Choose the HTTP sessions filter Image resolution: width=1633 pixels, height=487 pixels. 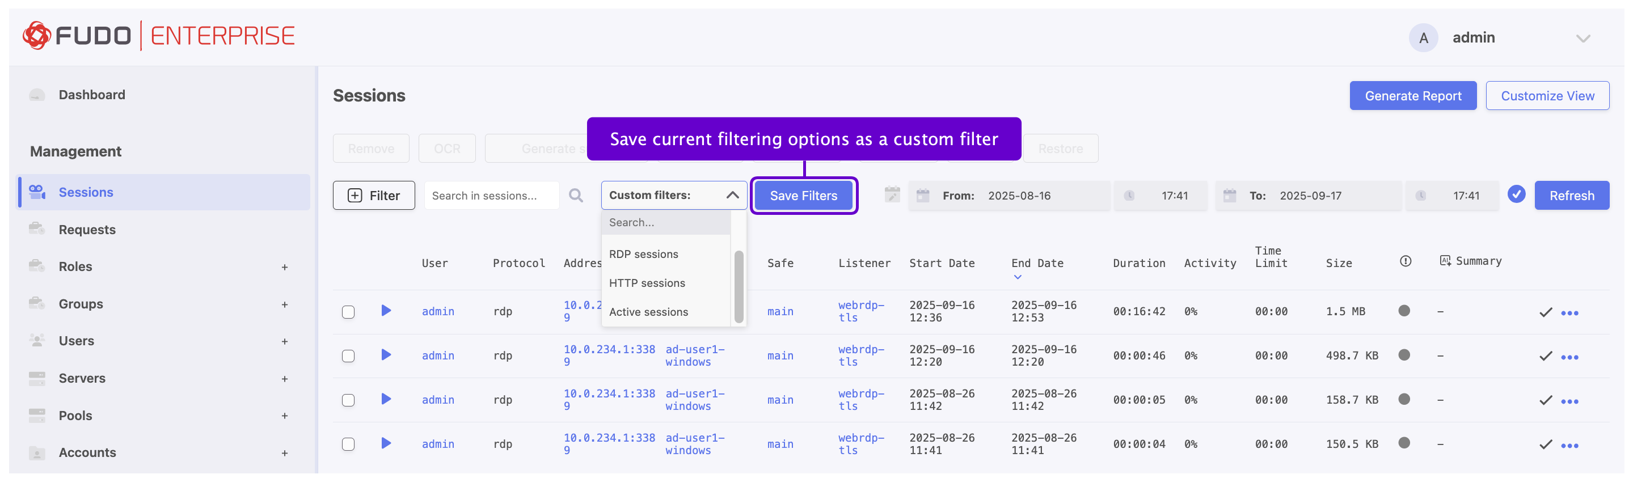[647, 283]
